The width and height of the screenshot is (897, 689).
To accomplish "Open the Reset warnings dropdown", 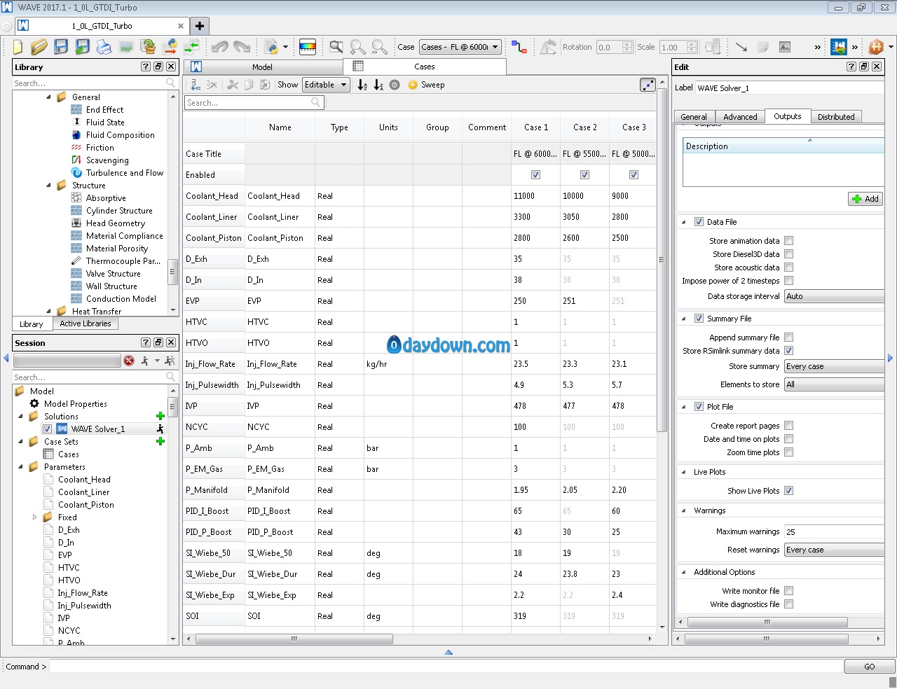I will coord(834,550).
